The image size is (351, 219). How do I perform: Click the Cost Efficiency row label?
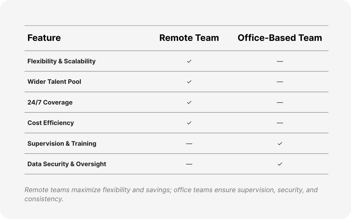pyautogui.click(x=51, y=123)
